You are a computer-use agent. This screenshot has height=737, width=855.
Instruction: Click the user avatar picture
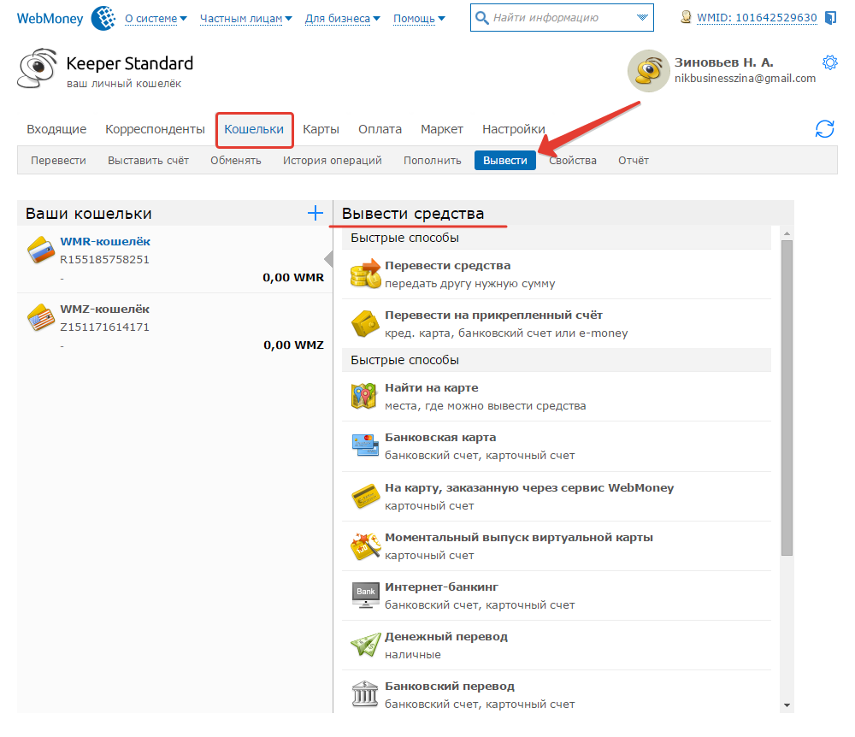point(648,71)
